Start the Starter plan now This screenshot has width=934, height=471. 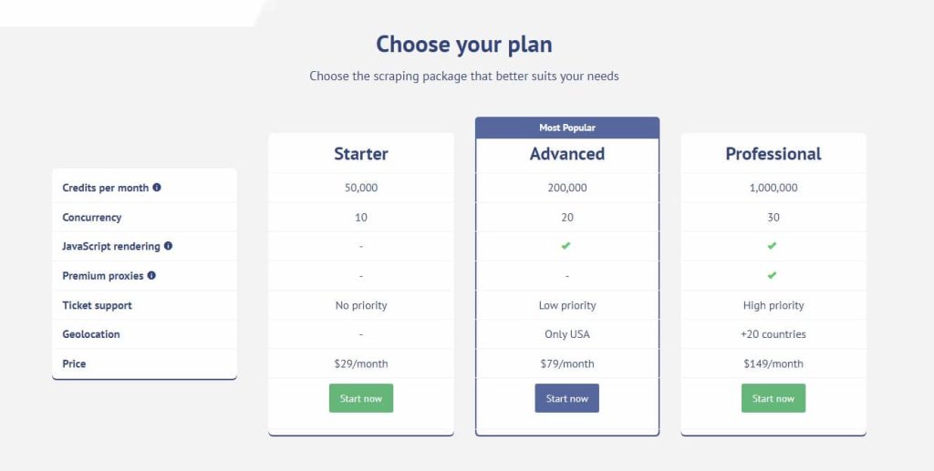tap(361, 398)
